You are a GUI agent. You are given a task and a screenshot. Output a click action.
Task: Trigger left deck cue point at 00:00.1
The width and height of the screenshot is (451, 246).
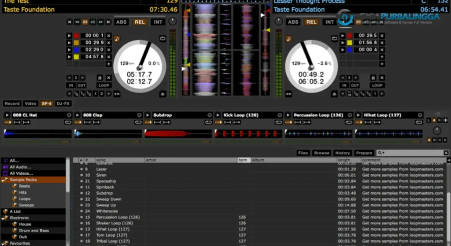pyautogui.click(x=69, y=36)
